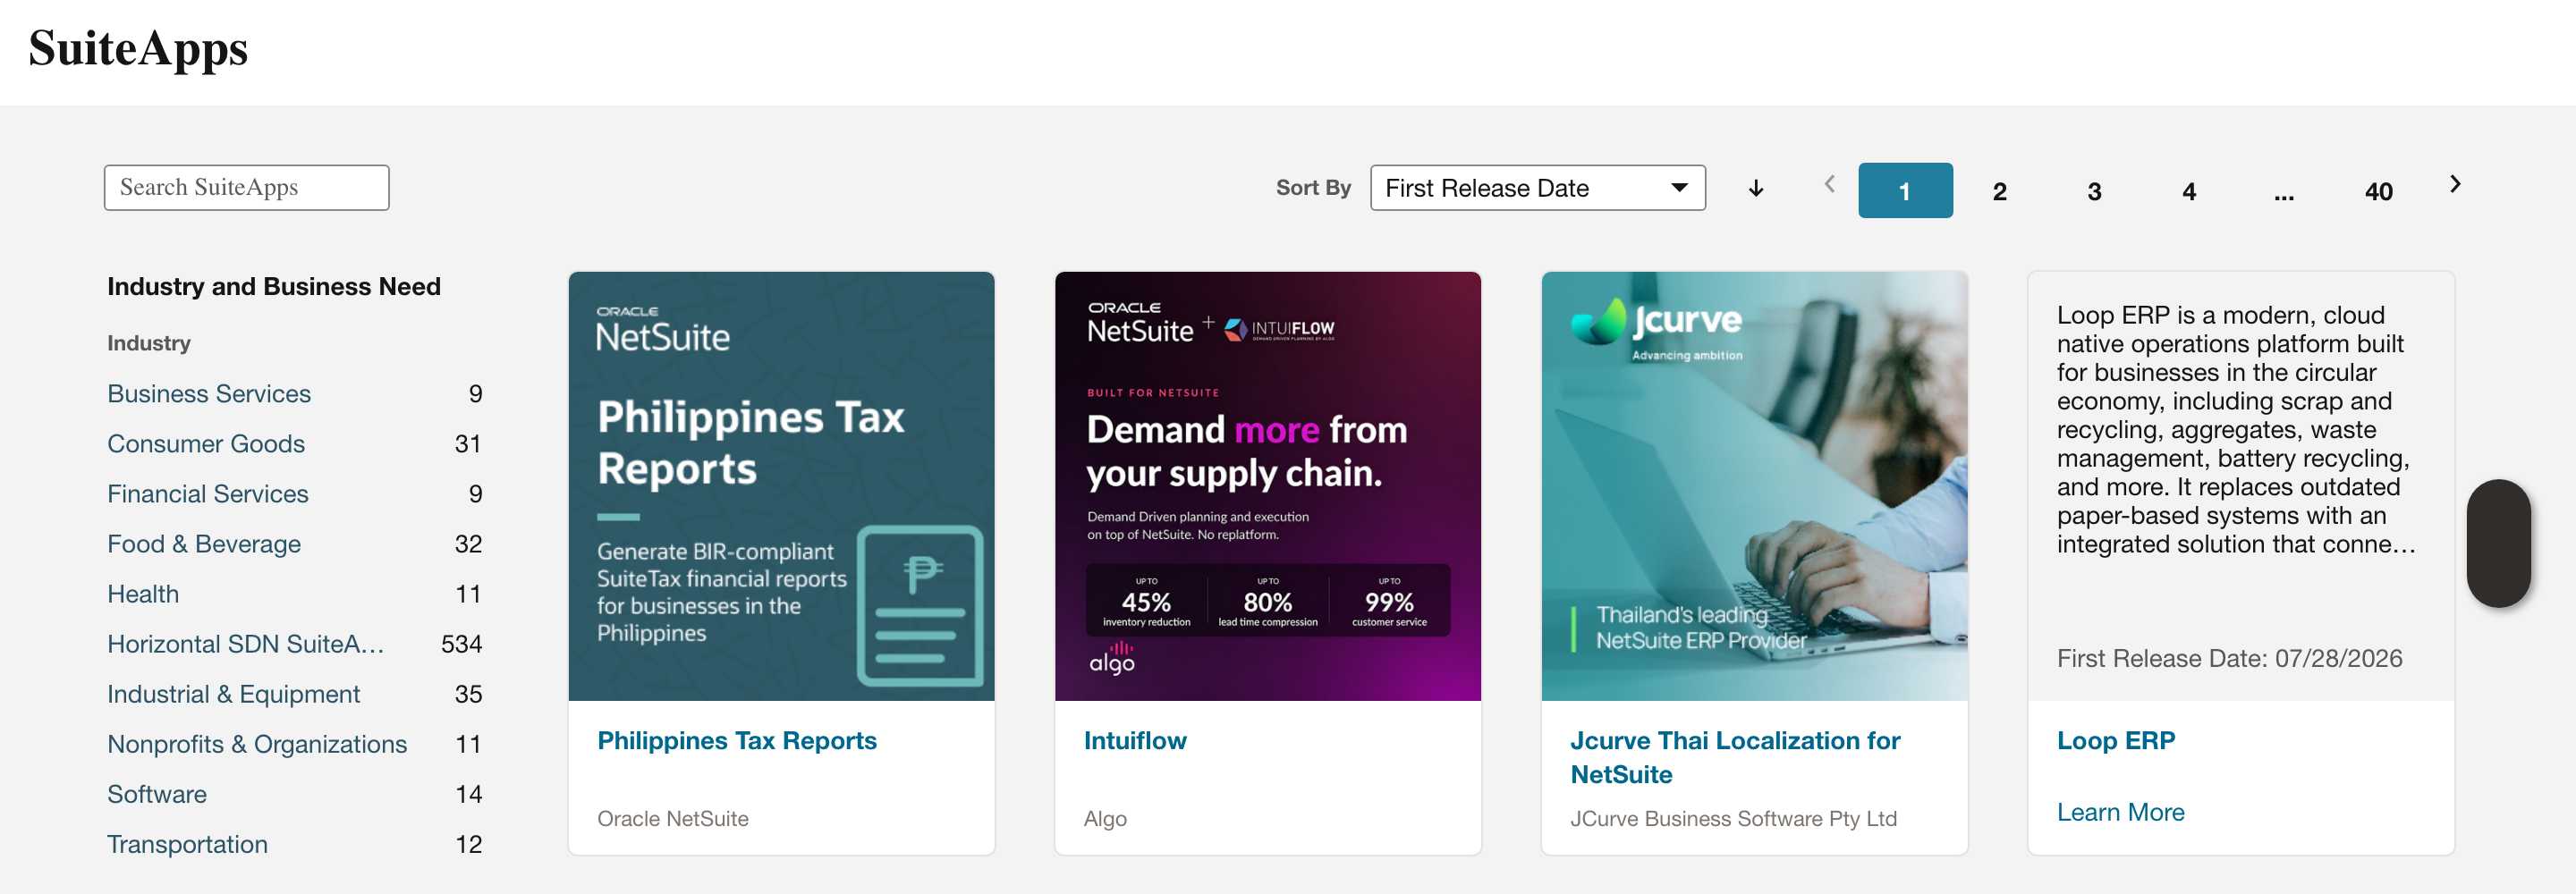
Task: Go to page 2
Action: [x=1999, y=191]
